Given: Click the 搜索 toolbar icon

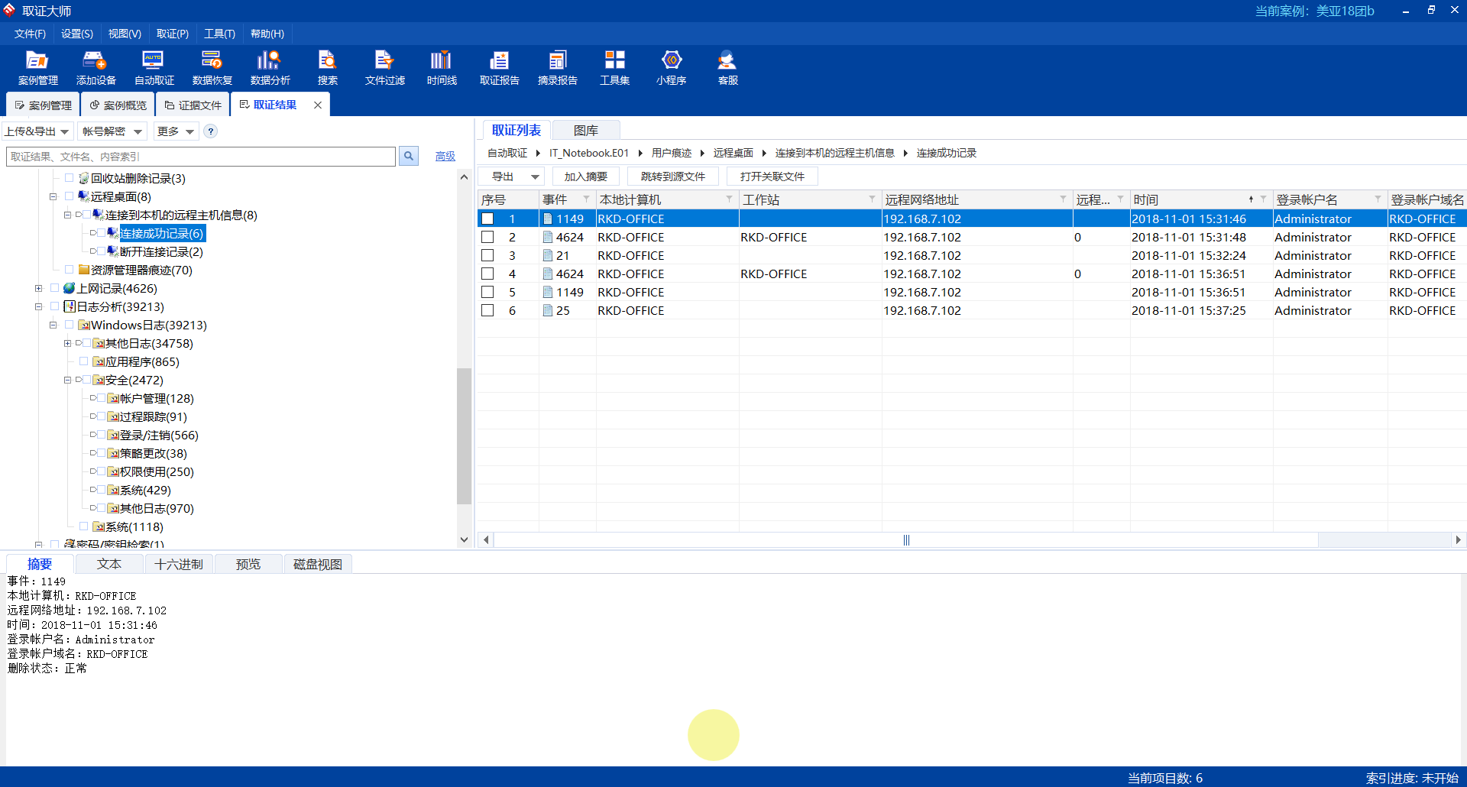Looking at the screenshot, I should (328, 68).
